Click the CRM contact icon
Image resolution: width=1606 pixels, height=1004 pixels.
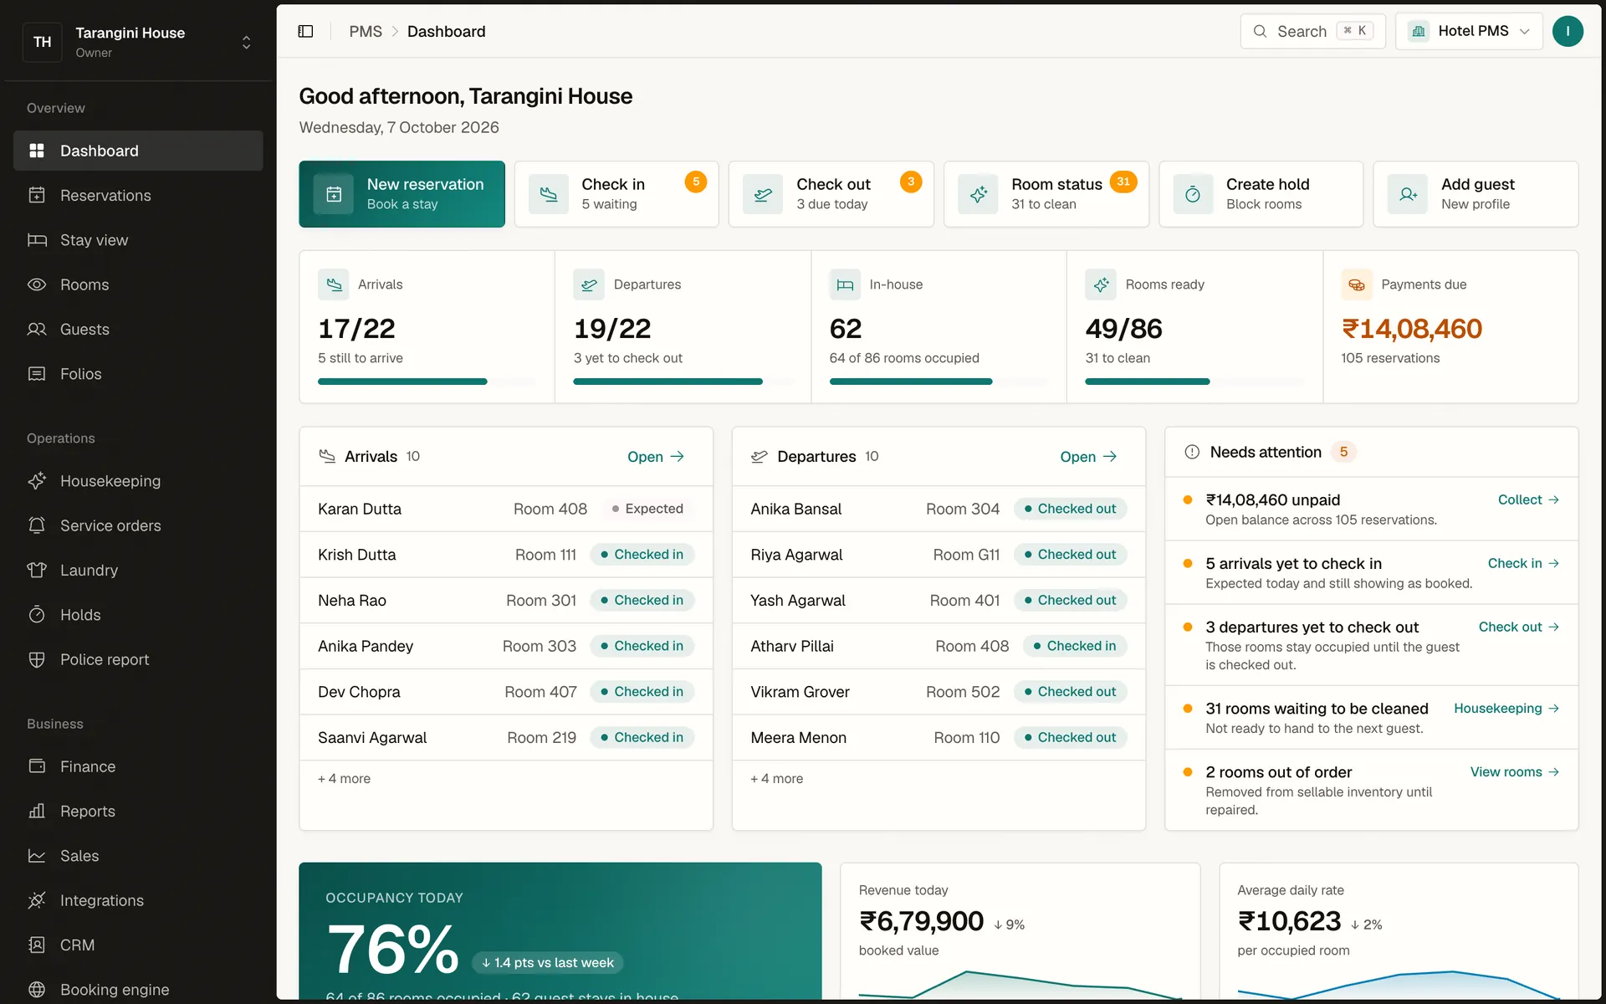37,945
